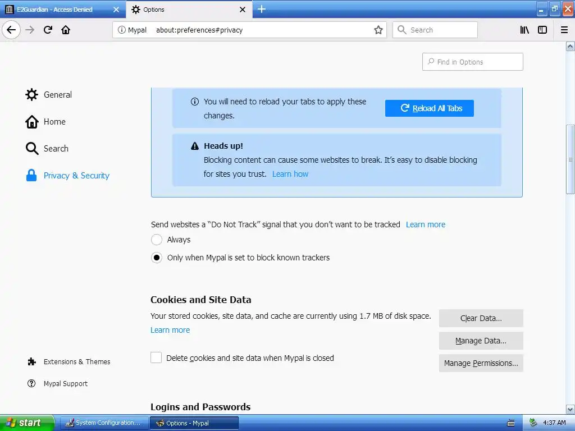Click the Options - Mypal taskbar button
This screenshot has width=575, height=431.
coord(194,423)
